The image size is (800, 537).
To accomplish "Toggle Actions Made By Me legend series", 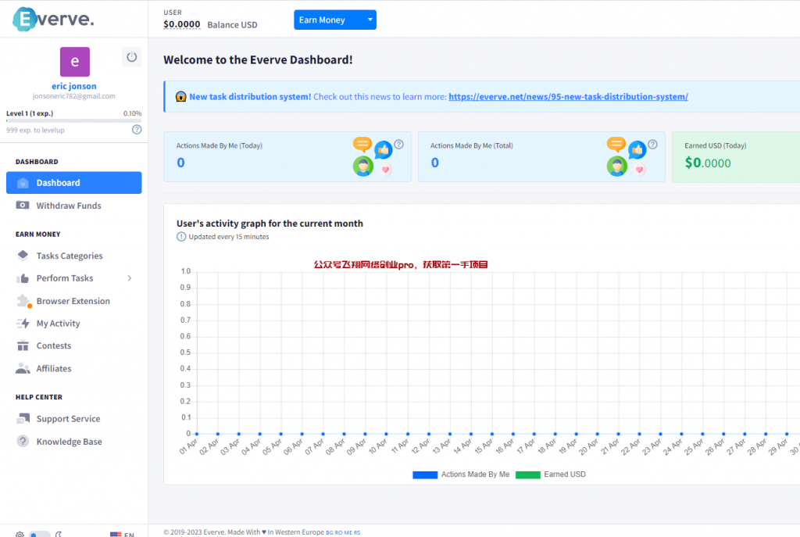I will coord(461,474).
